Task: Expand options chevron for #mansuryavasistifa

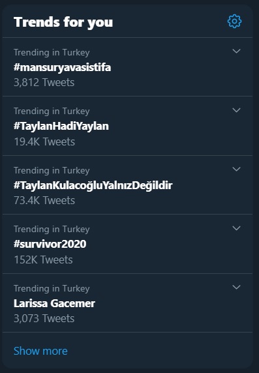Action: (236, 51)
